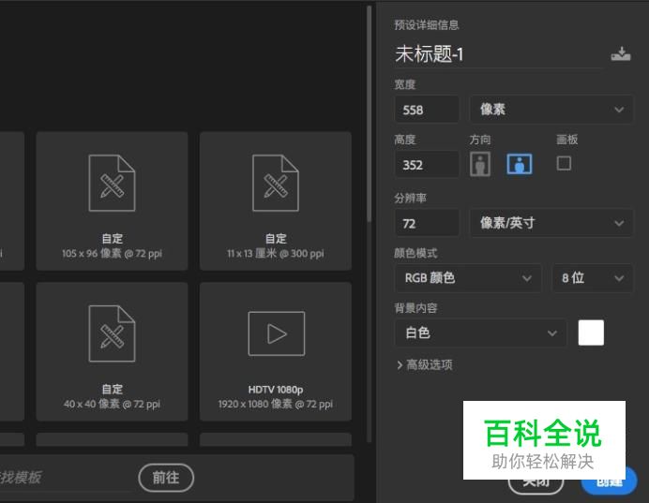Screen dimensions: 649x503
Task: Save the document preset via download icon
Action: [621, 54]
